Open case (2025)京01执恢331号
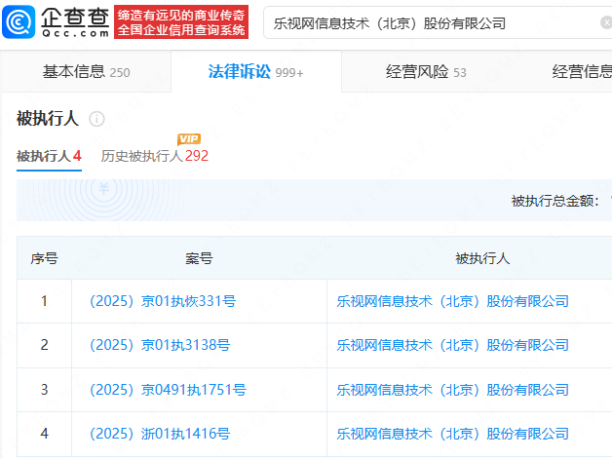This screenshot has width=612, height=459. coord(162,301)
